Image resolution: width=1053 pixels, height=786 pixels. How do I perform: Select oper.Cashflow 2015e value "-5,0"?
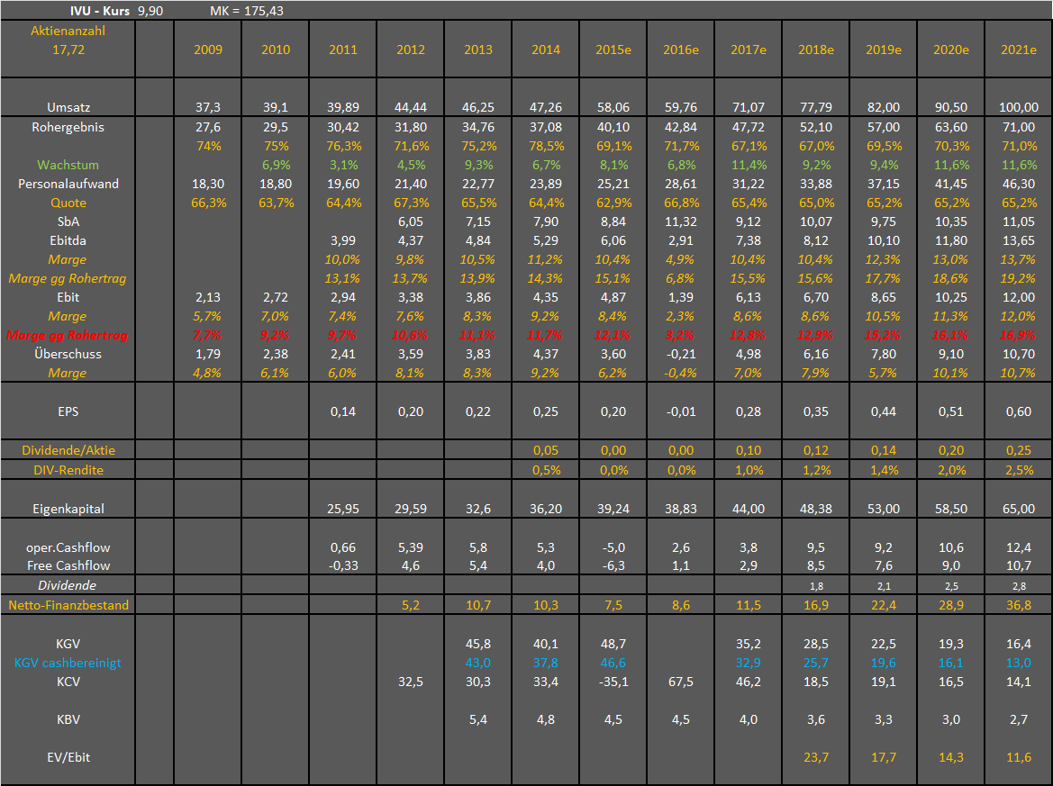(x=613, y=547)
